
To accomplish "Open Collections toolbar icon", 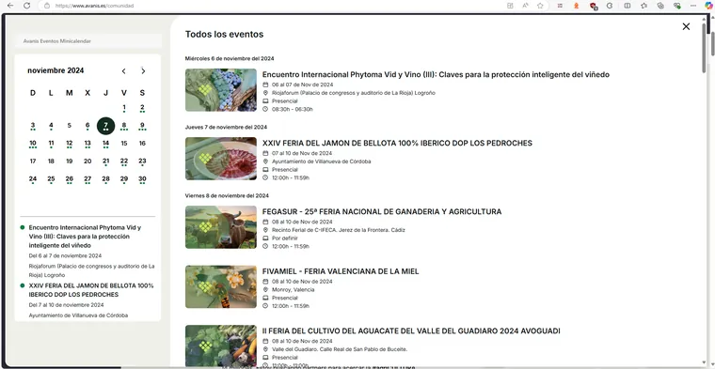I will click(660, 6).
